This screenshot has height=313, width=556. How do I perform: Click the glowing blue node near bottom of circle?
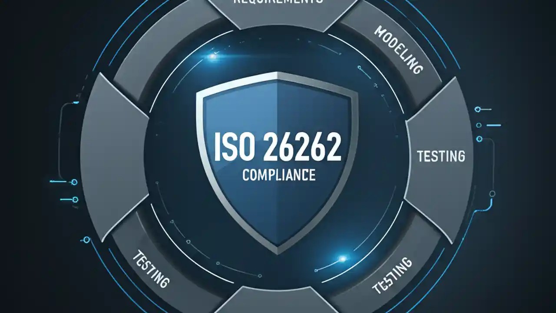(x=341, y=259)
